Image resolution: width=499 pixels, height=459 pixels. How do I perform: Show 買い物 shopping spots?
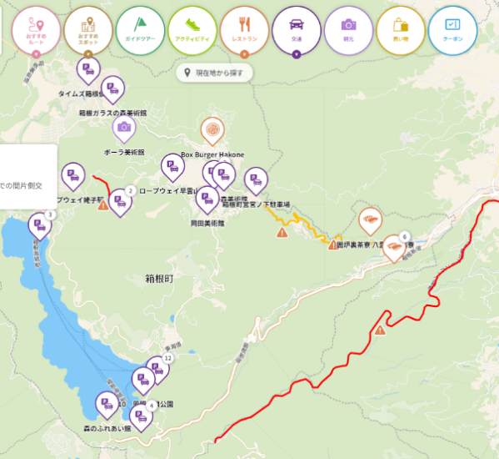pos(401,31)
